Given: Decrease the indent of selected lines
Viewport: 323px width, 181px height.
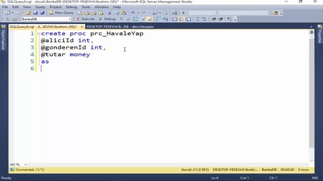Looking at the screenshot, I should [213, 19].
